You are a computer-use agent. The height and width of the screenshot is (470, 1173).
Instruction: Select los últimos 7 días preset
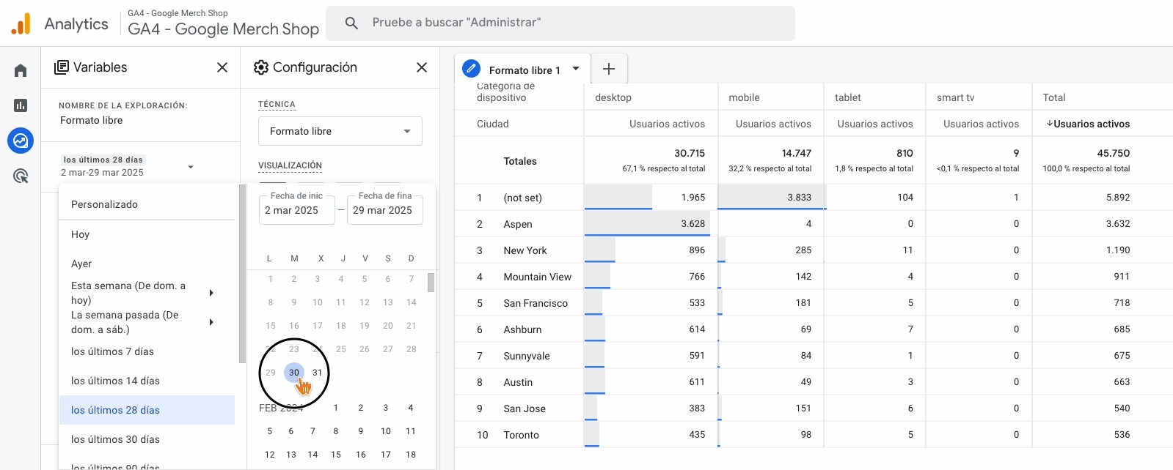tap(112, 351)
